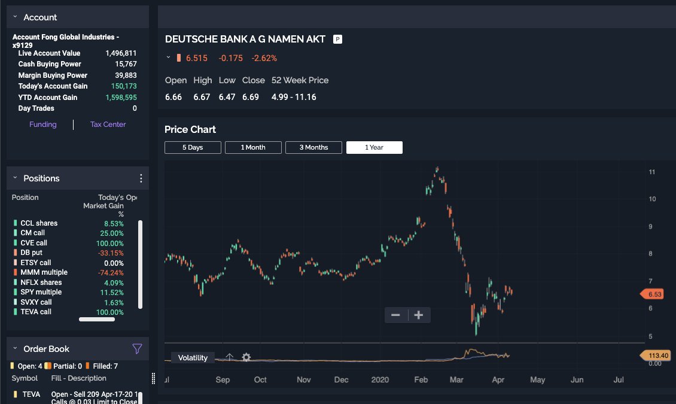Screen dimensions: 676x404
Task: Click the Fill - Description column header
Action: [78, 378]
